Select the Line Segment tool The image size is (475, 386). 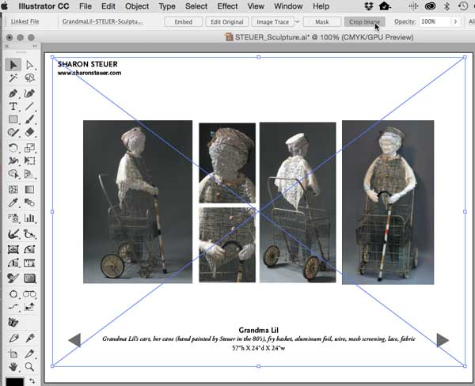29,107
